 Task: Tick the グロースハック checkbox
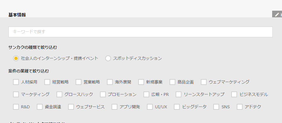tap(59, 94)
